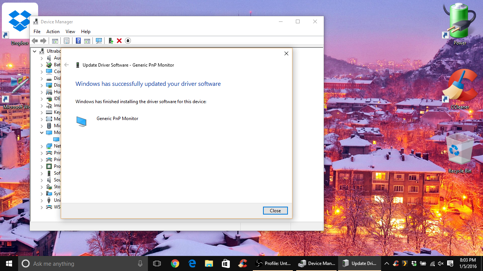Screen dimensions: 483x271
Task: Click the red X Uninstall toolbar icon
Action: 119,41
